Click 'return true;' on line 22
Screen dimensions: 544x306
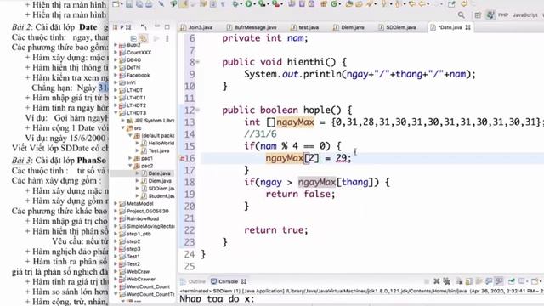276,230
